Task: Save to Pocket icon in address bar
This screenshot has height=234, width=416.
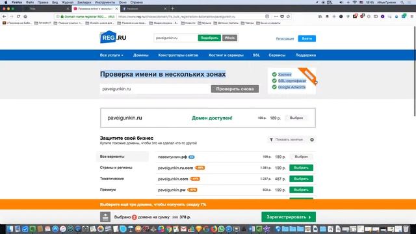Action: [x=282, y=16]
